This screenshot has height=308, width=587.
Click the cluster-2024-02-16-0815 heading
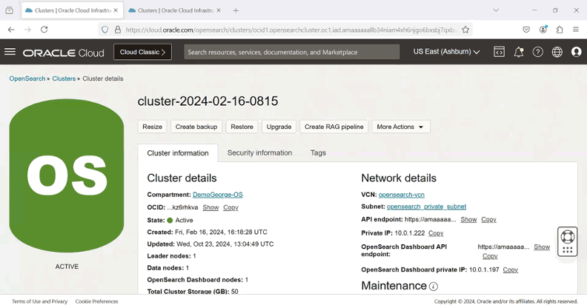click(208, 101)
